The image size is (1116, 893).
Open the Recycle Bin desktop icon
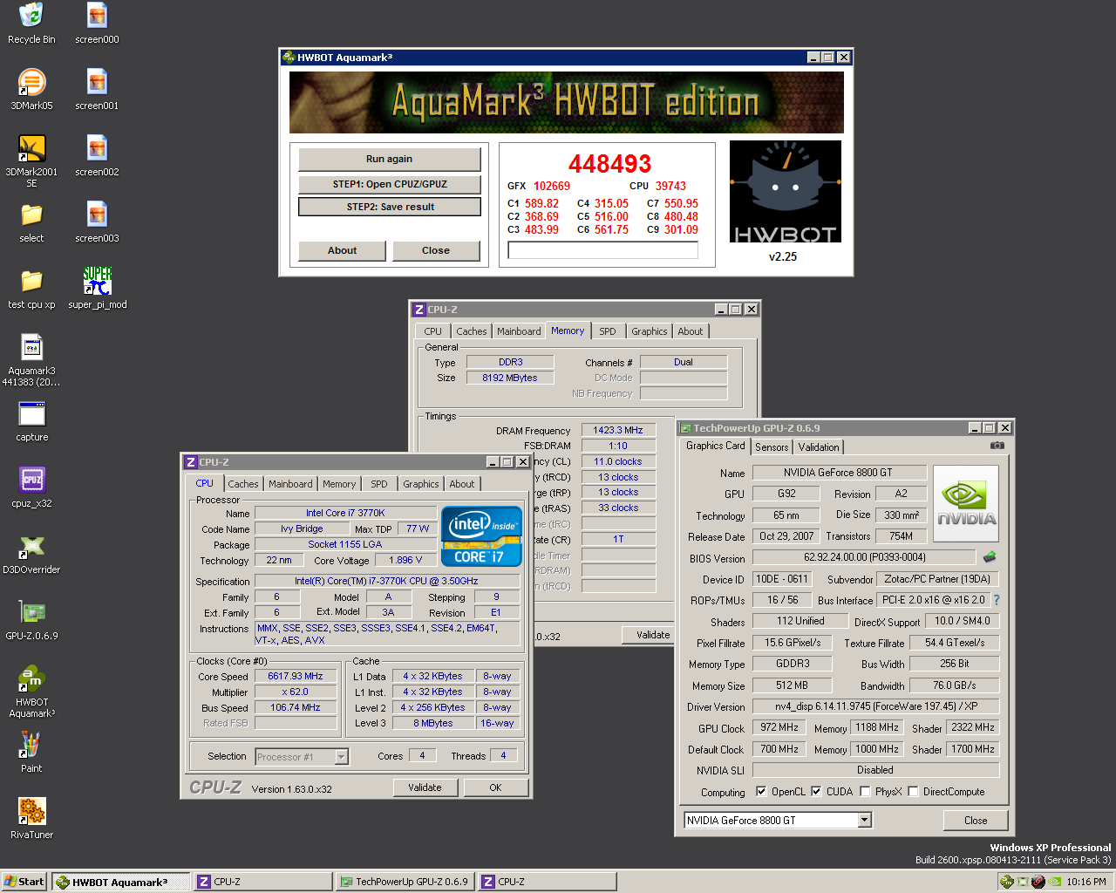(x=31, y=24)
